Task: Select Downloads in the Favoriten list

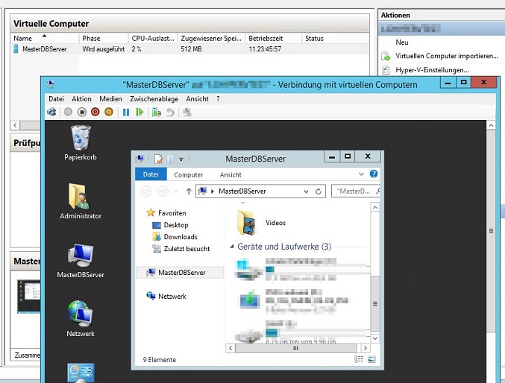Action: (180, 237)
